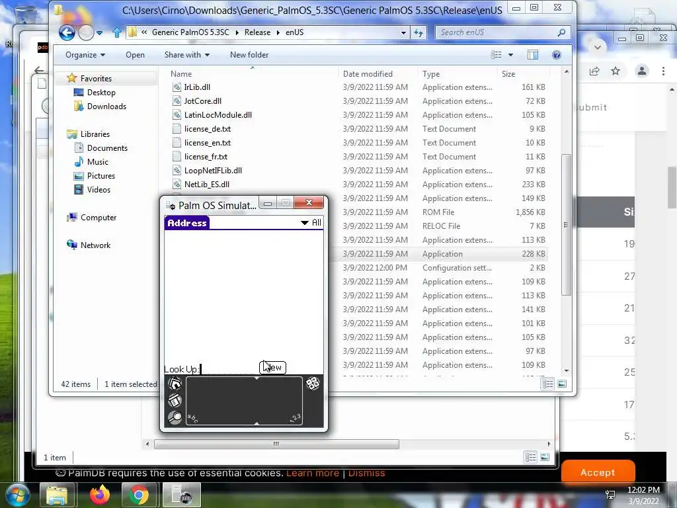
Task: Expand the address bar history dropdown
Action: coord(403,32)
